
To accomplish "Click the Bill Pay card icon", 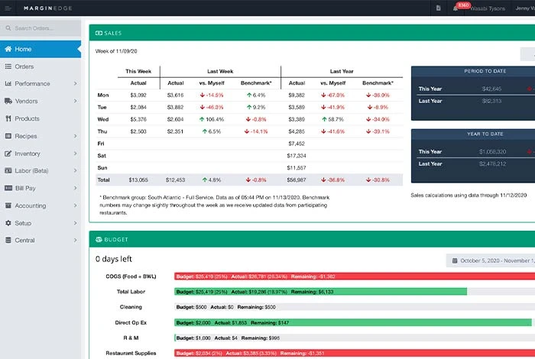I will [x=8, y=188].
